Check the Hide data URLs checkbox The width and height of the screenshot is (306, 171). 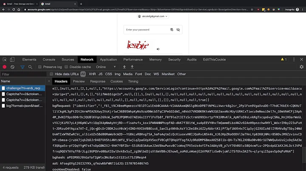click(x=51, y=74)
